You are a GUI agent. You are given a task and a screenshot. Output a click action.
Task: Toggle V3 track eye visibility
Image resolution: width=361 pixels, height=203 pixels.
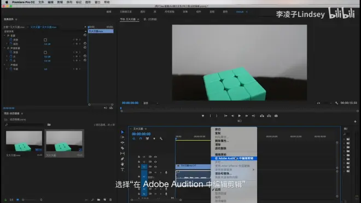coord(155,156)
